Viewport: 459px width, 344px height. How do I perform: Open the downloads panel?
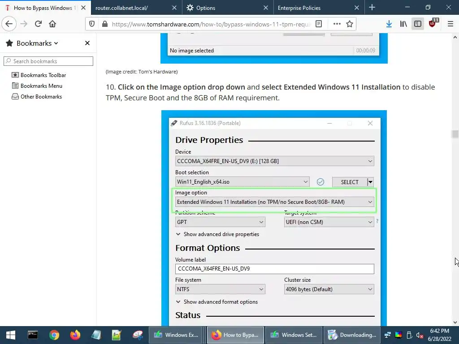tap(389, 24)
